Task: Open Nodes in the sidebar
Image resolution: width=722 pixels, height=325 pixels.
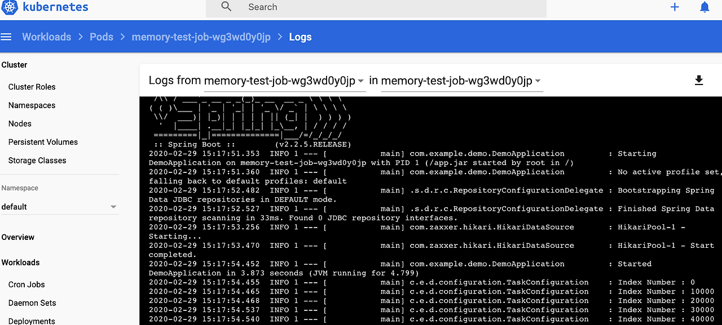Action: coord(20,123)
